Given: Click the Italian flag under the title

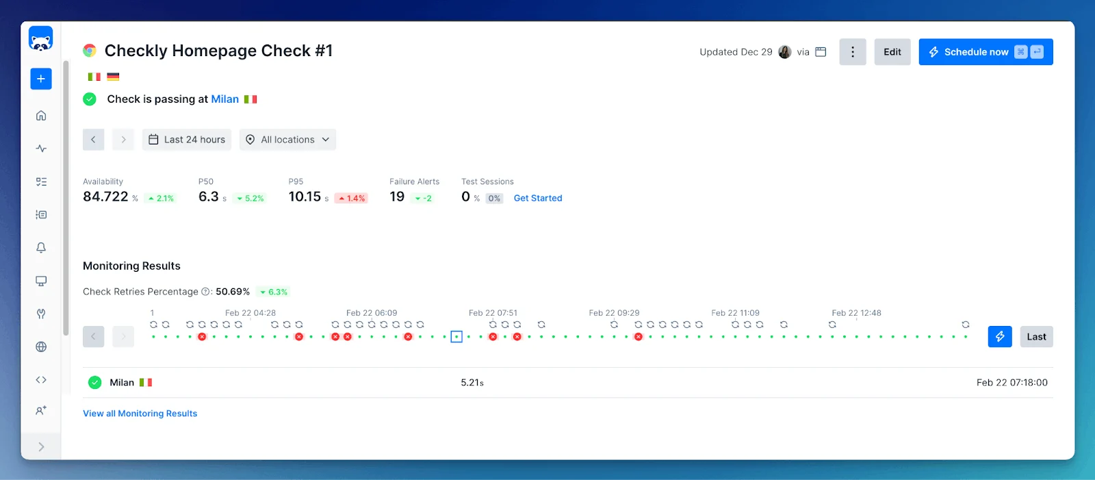Looking at the screenshot, I should [94, 77].
